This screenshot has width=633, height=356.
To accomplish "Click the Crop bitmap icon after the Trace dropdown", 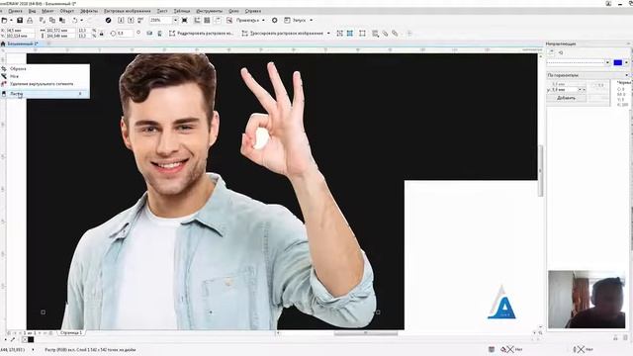I will point(339,34).
